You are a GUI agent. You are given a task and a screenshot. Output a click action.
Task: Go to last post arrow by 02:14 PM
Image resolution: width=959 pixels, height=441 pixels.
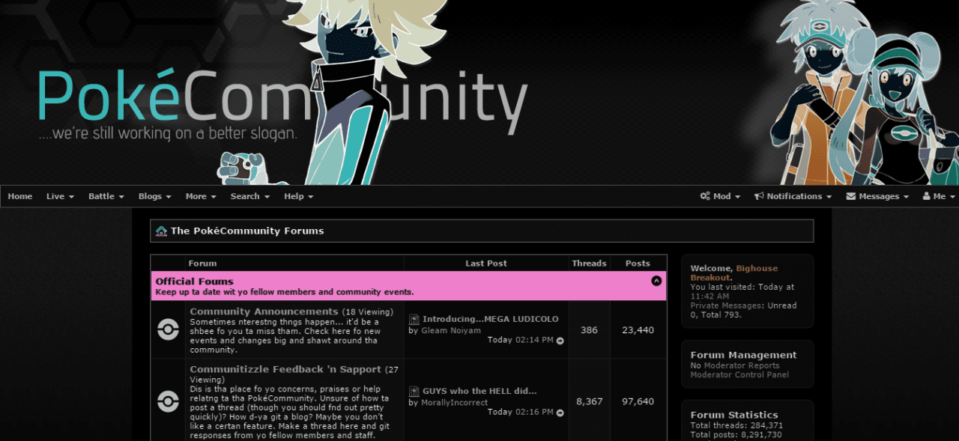click(x=560, y=341)
